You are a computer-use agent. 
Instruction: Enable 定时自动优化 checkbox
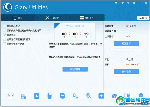point(4,26)
